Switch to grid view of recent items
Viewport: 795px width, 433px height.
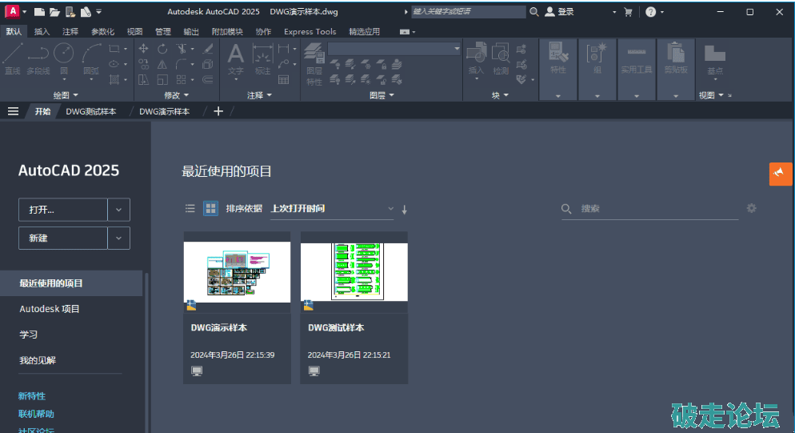[210, 209]
